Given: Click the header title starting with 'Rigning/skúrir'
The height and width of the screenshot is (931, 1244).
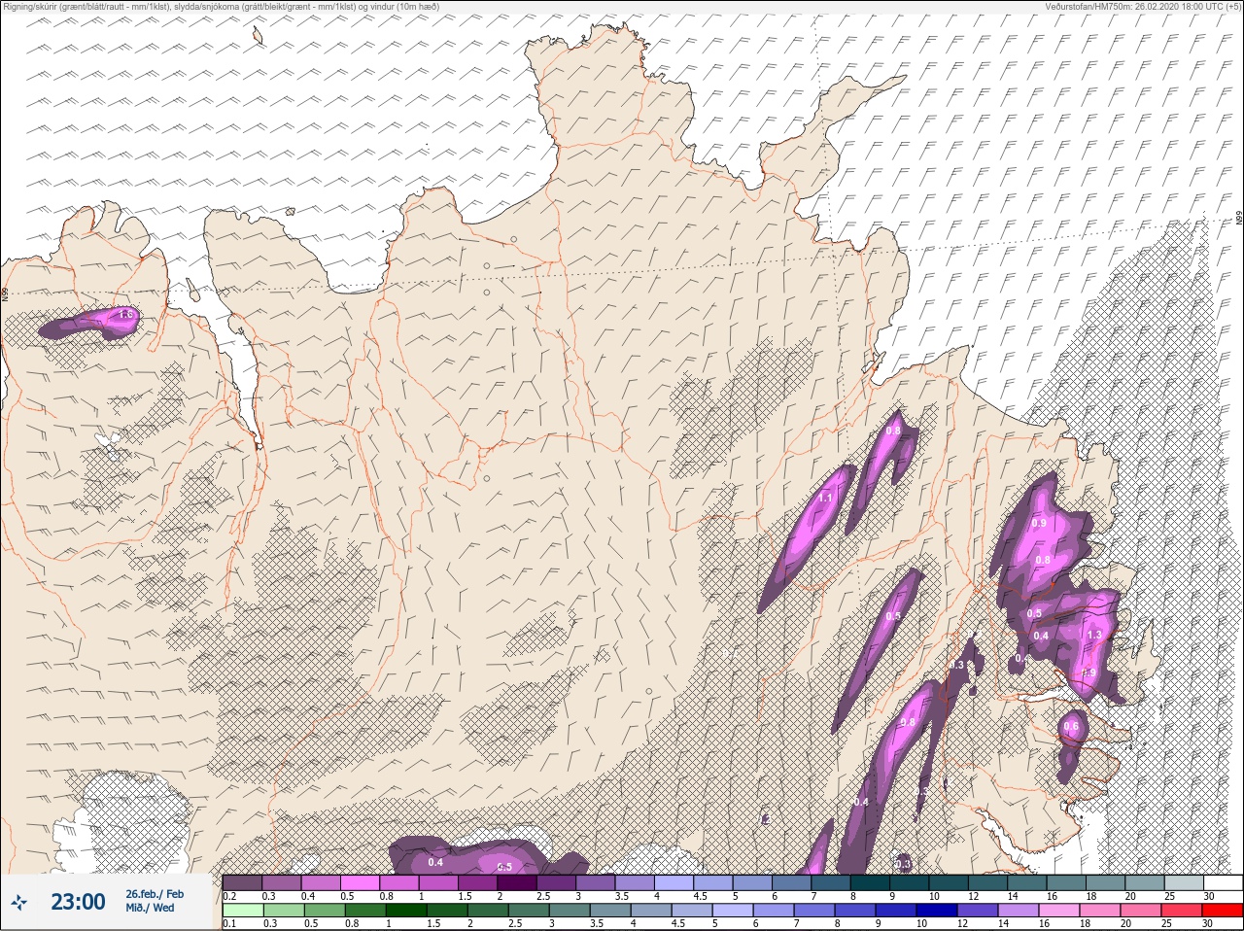Looking at the screenshot, I should (221, 7).
